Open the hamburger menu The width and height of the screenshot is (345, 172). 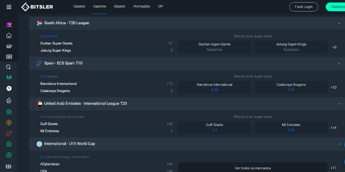point(9,7)
